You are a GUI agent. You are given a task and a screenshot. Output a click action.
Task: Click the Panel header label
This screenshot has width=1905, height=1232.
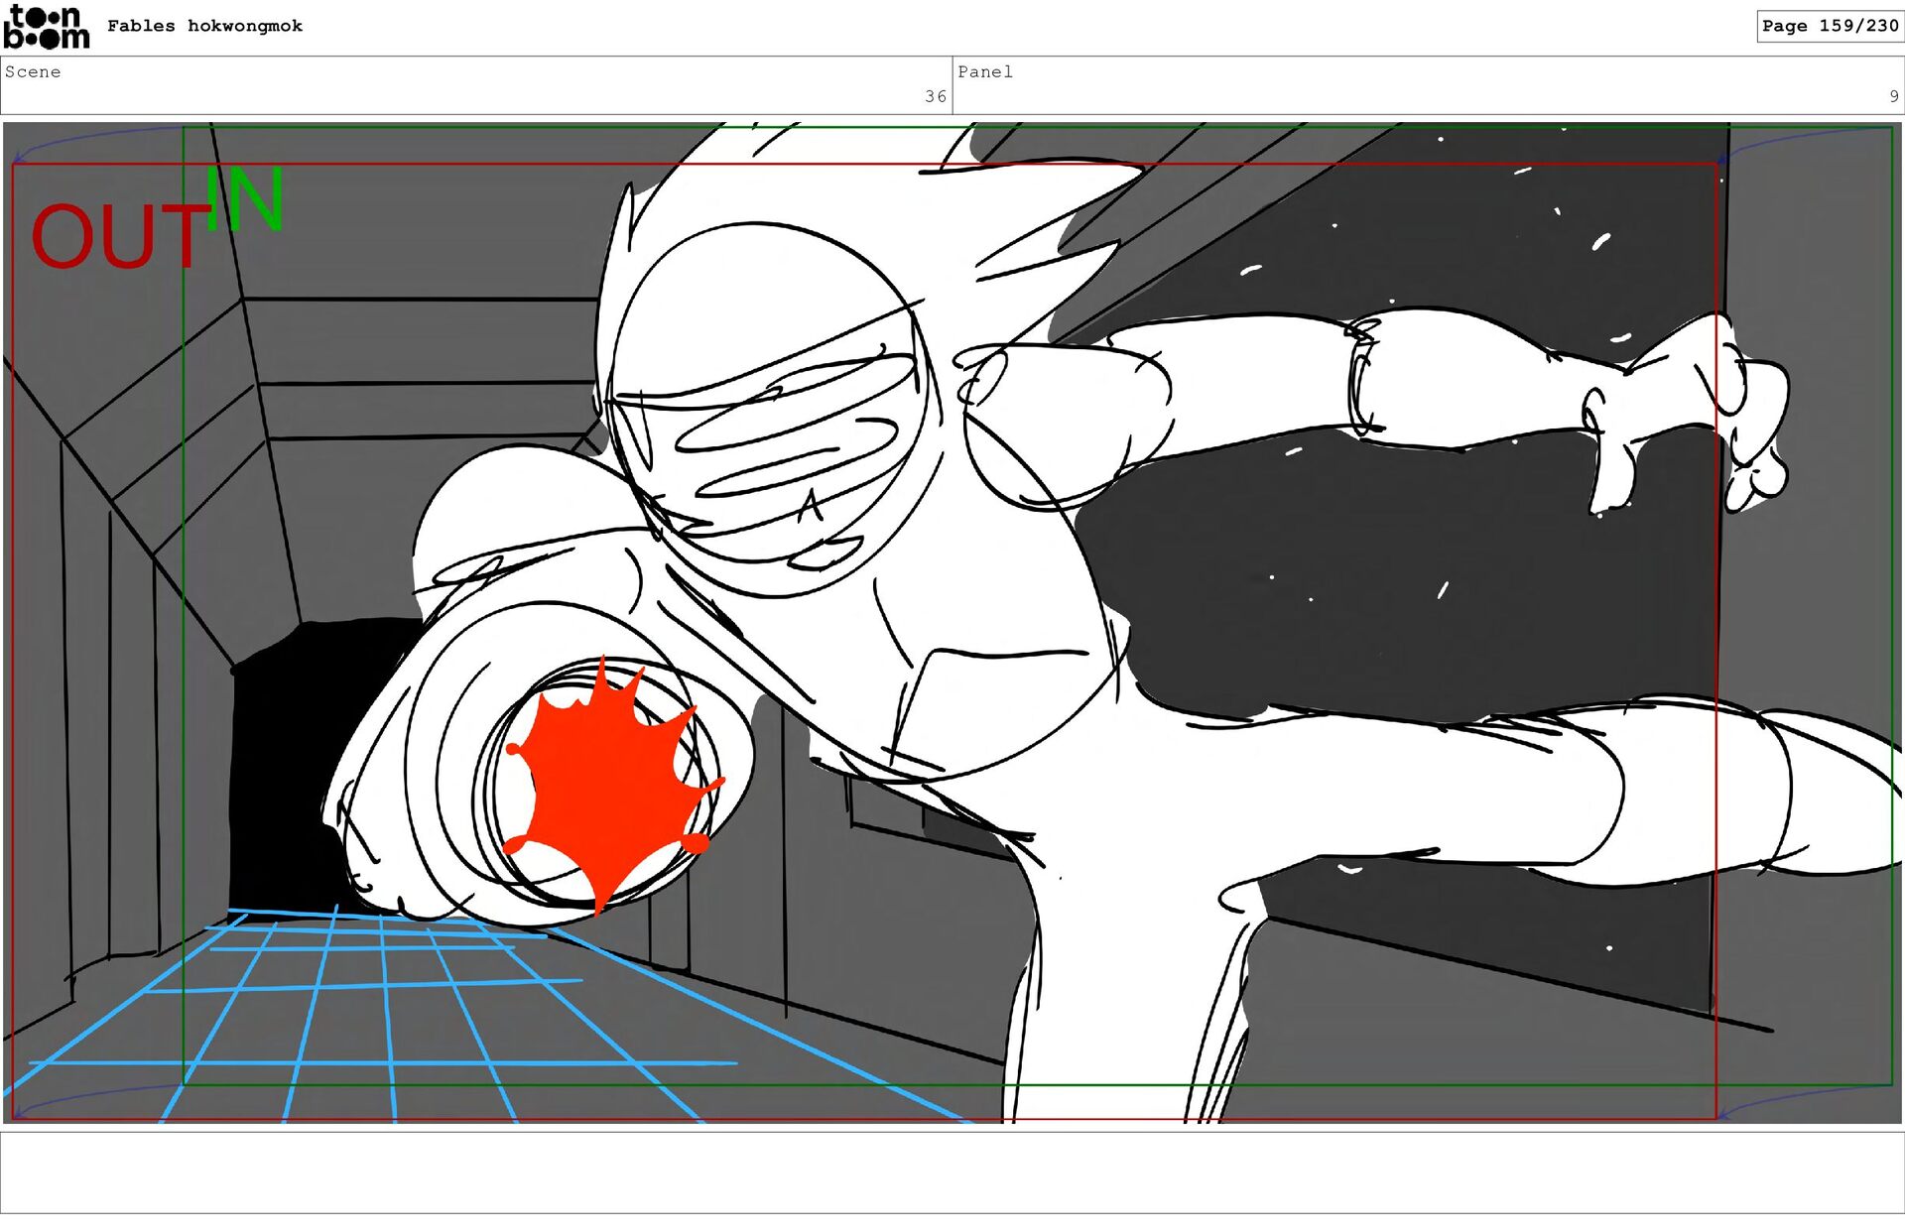point(984,71)
